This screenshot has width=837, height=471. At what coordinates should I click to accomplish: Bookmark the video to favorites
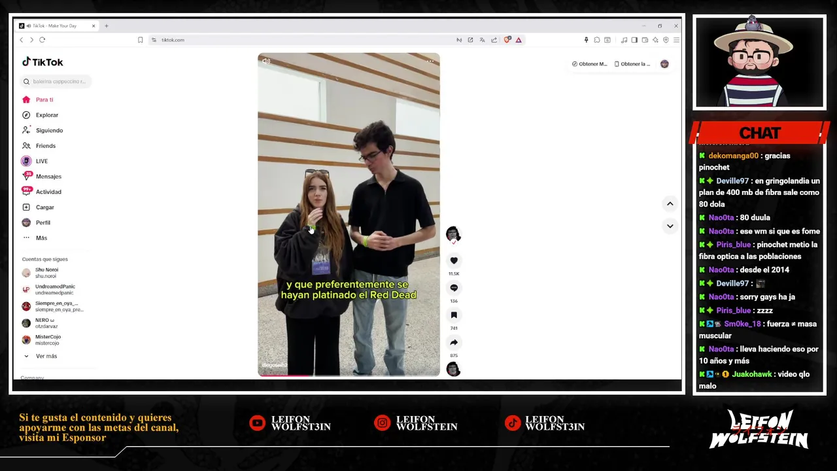point(454,315)
